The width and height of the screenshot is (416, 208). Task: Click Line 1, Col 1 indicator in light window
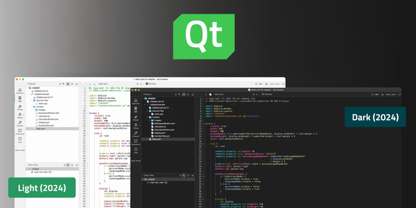[276, 84]
